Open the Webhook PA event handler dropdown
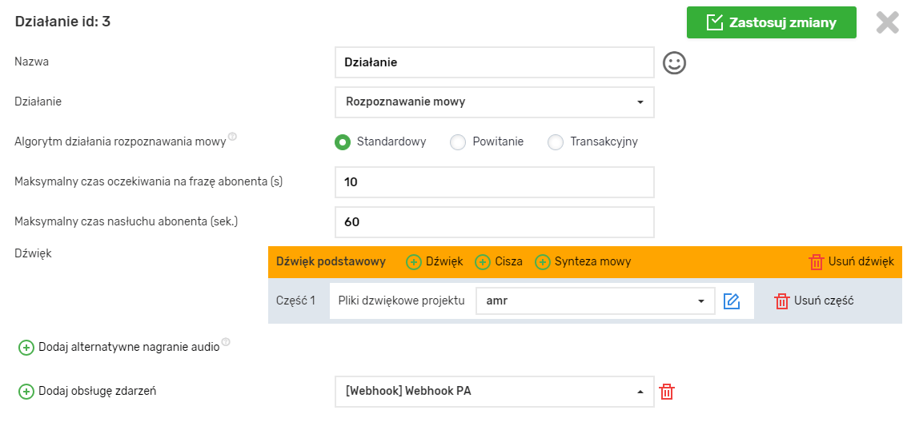The width and height of the screenshot is (911, 430). point(494,392)
